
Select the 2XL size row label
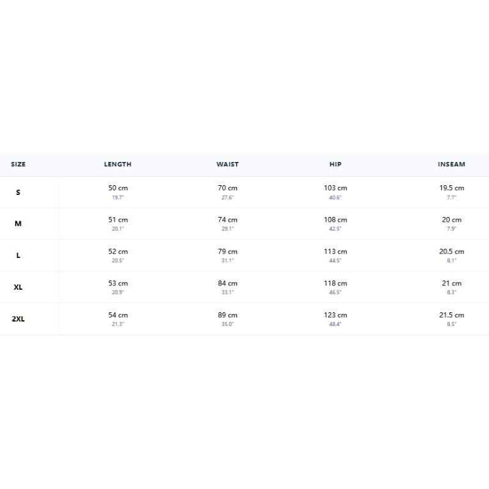click(x=18, y=319)
